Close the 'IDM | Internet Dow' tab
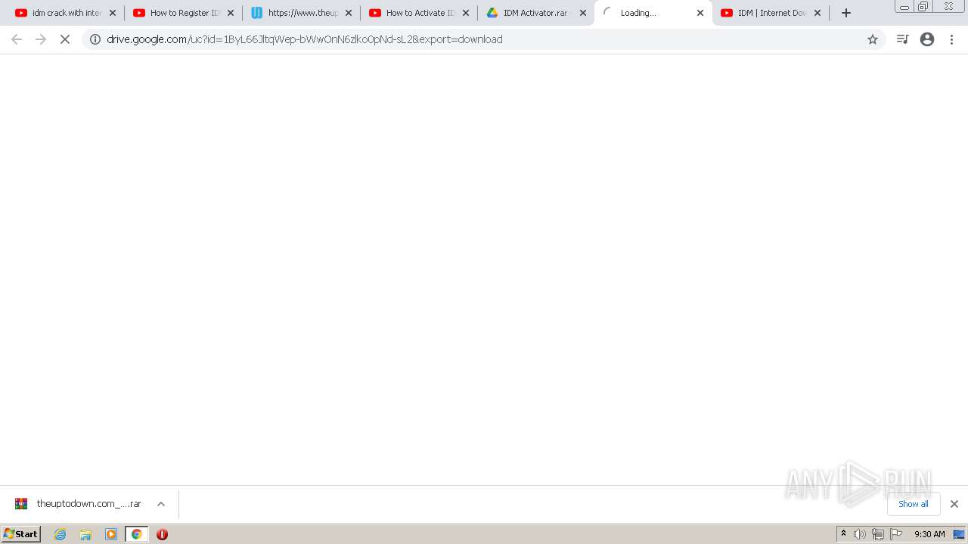Viewport: 968px width, 544px height. click(818, 13)
